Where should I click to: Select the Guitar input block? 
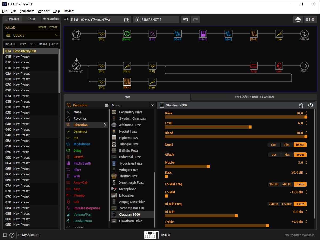point(76,34)
